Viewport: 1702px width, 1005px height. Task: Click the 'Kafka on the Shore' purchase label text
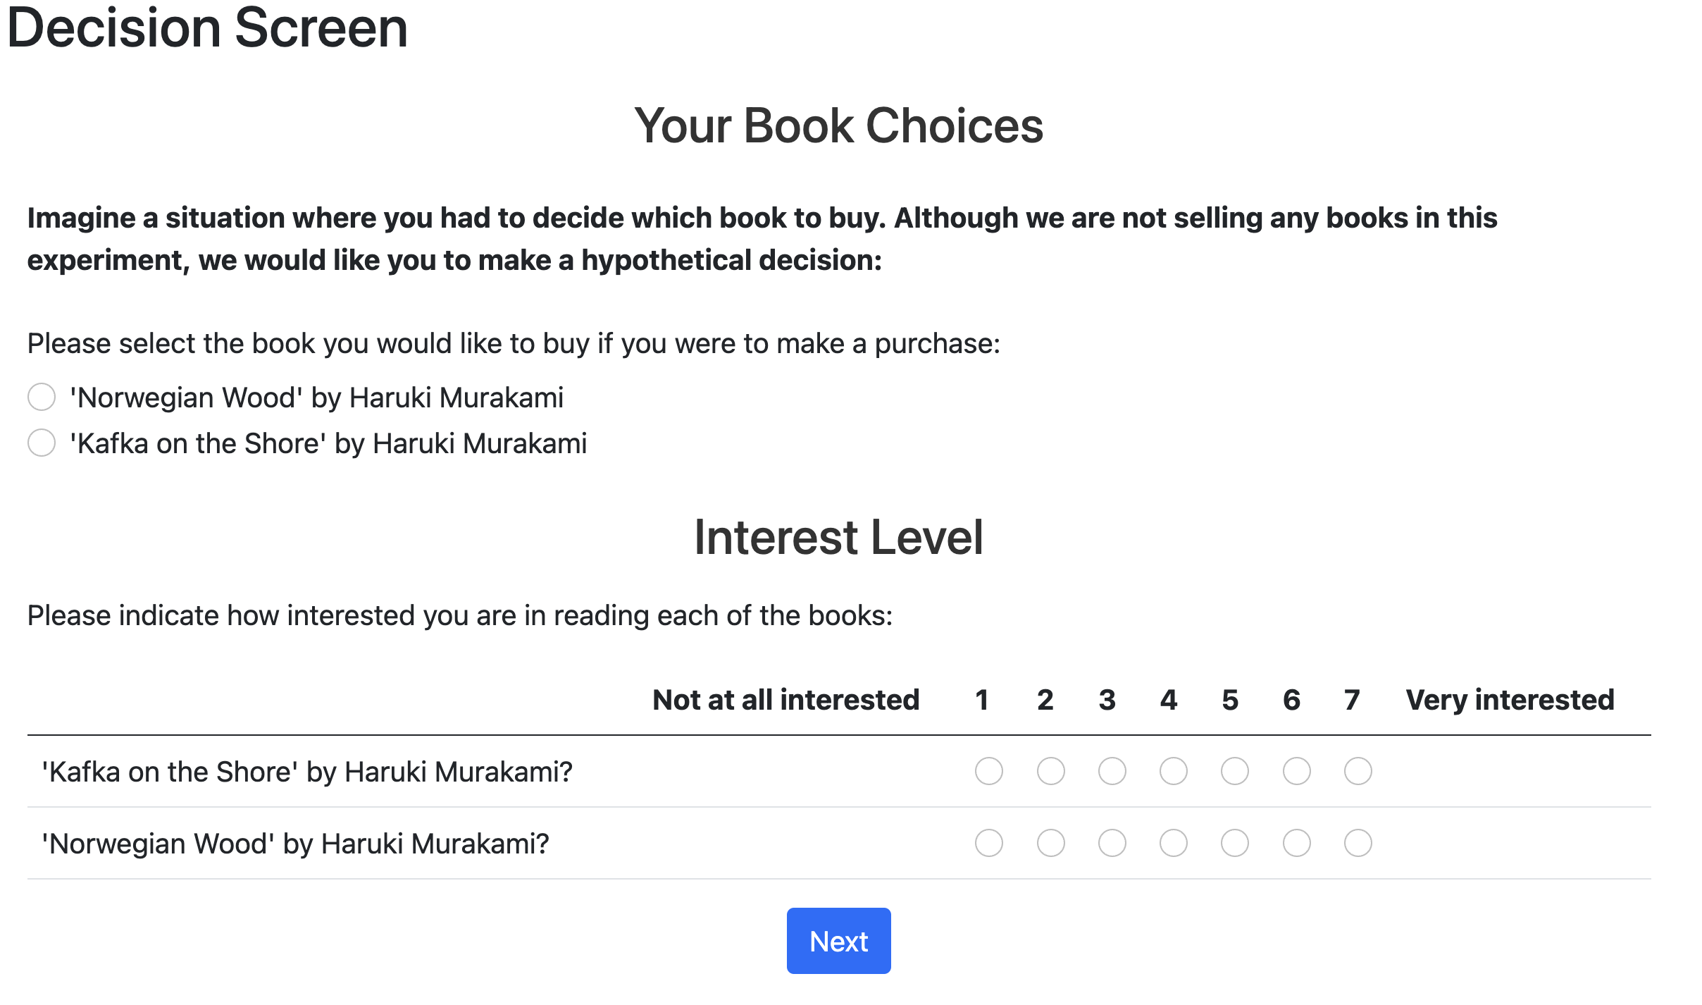(x=328, y=444)
